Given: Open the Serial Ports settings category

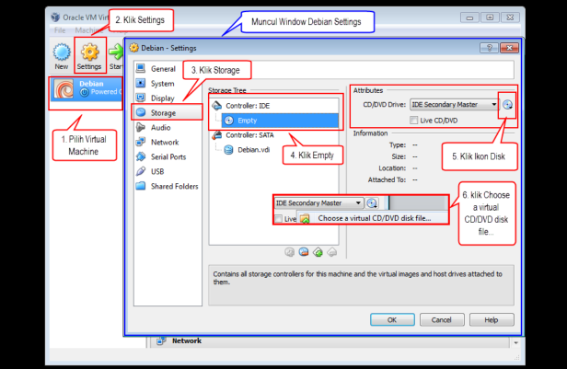Looking at the screenshot, I should pyautogui.click(x=168, y=156).
